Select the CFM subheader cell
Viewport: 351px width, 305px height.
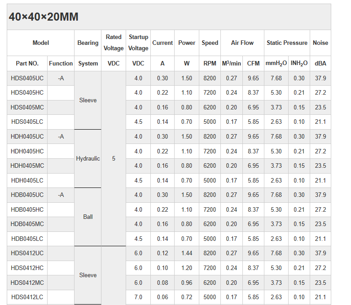click(253, 64)
